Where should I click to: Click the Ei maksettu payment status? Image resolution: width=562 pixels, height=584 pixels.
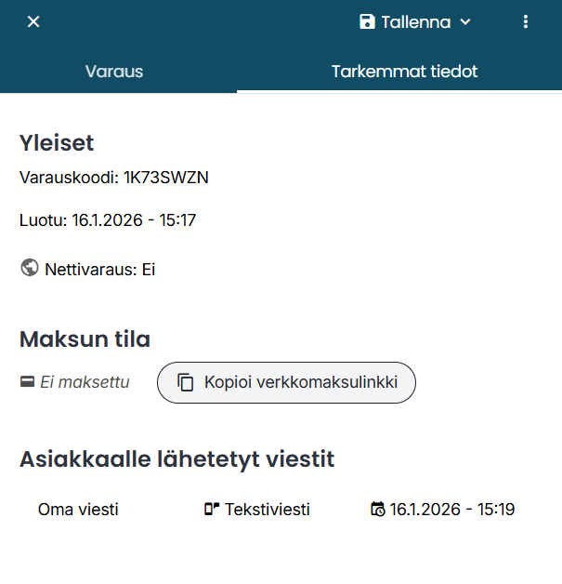point(85,382)
